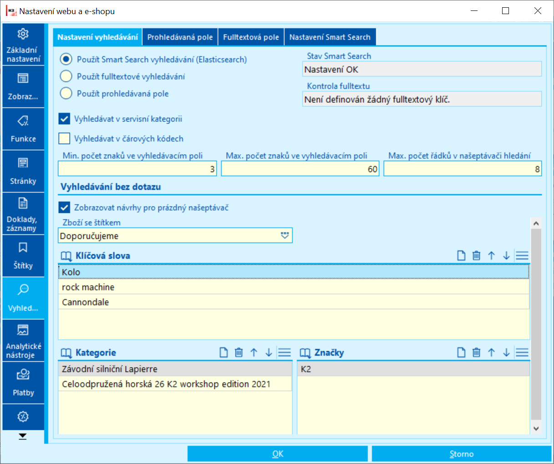Open the Stránky sidebar section
The width and height of the screenshot is (554, 464).
tap(23, 171)
